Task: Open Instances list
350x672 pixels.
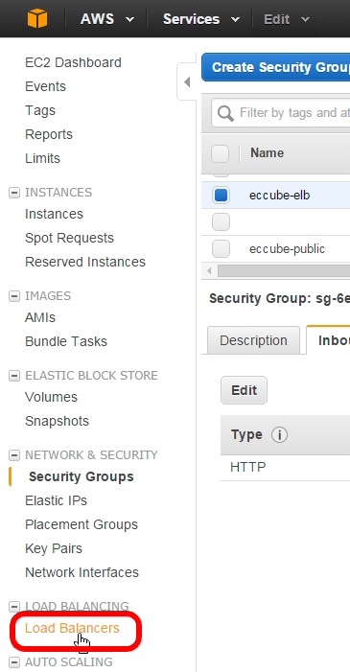Action: [54, 214]
